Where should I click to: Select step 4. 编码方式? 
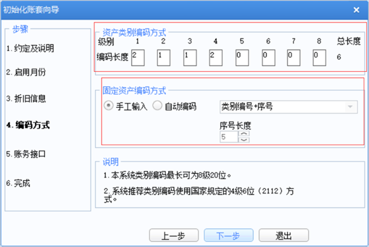pyautogui.click(x=28, y=125)
